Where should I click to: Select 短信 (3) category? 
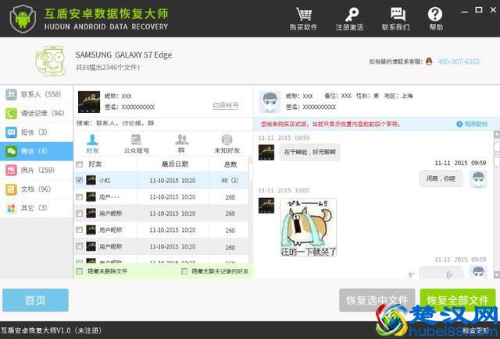37,132
